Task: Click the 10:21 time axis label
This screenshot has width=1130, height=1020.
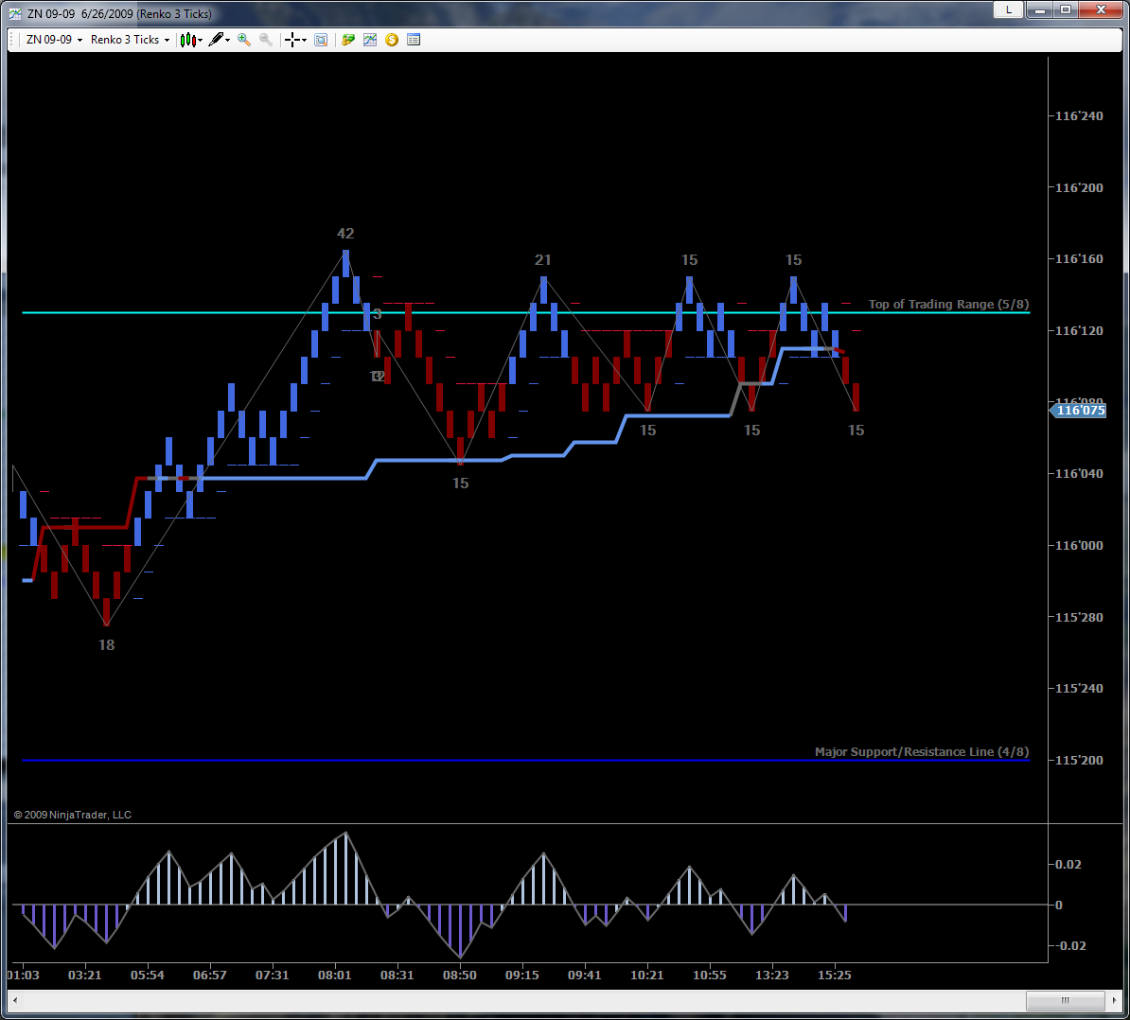Action: [x=647, y=976]
